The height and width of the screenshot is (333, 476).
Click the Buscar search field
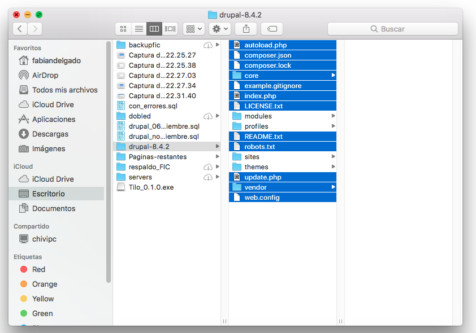click(392, 29)
